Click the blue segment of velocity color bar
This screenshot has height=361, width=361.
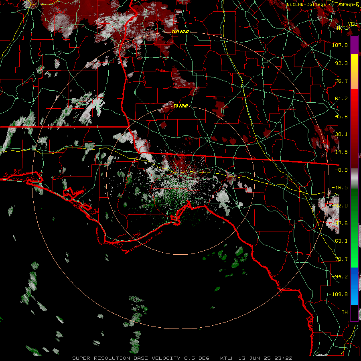pyautogui.click(x=354, y=286)
